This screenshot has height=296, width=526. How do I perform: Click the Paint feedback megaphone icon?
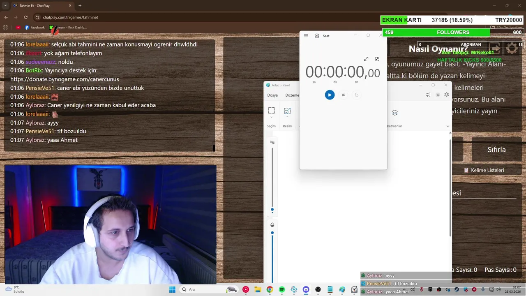[x=428, y=95]
